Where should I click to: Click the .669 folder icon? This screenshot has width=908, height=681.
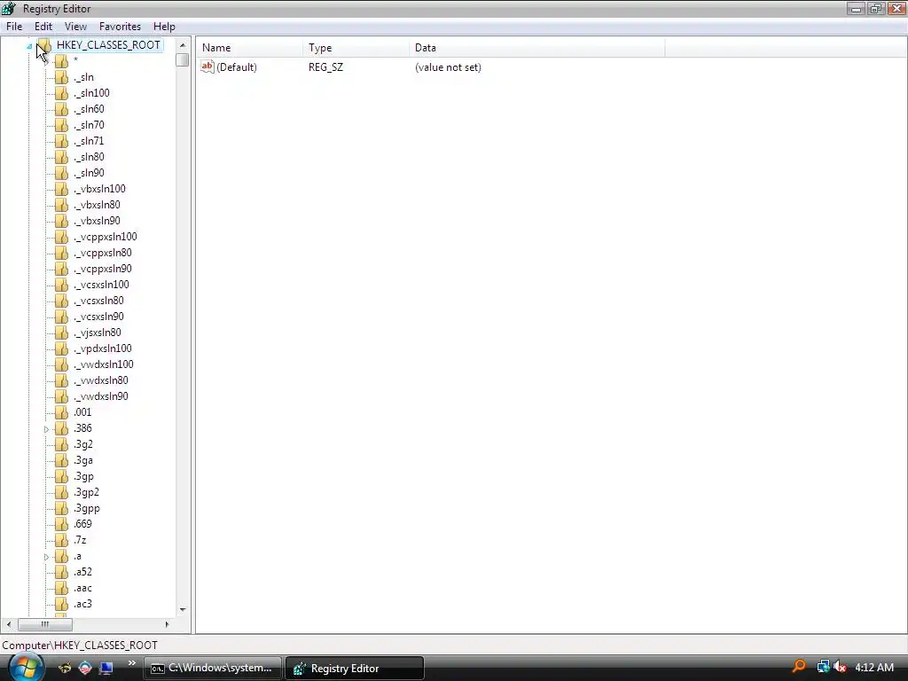61,525
